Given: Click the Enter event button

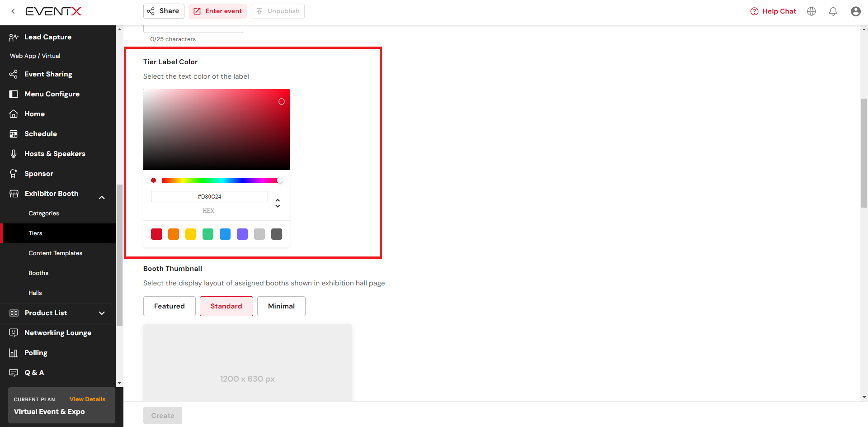Looking at the screenshot, I should pyautogui.click(x=217, y=11).
